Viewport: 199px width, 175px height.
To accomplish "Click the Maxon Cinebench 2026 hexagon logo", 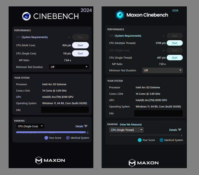I will pos(120,15).
